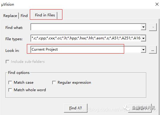This screenshot has height=115, width=160.
Task: Click the Look in Current Project field
Action: click(86, 50)
